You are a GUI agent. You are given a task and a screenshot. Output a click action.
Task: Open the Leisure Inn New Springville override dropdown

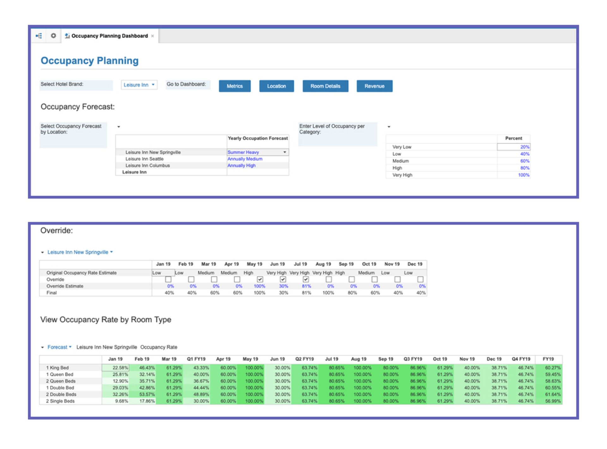(x=80, y=252)
